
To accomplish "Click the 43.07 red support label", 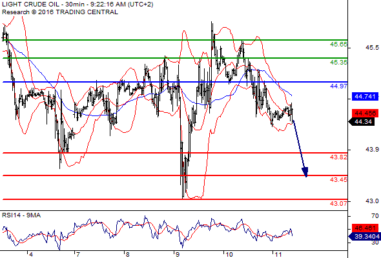I will pos(338,203).
